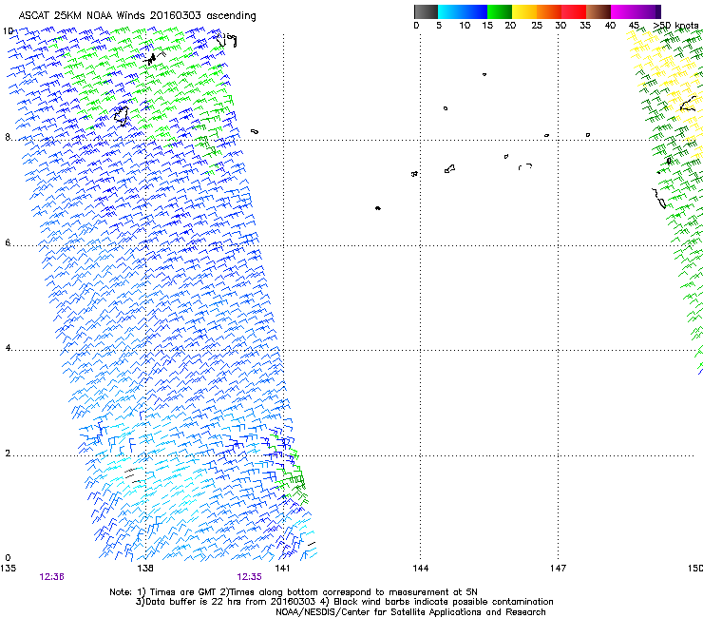This screenshot has height=618, width=703.
Task: Click the purple swath time '12:35'
Action: 249,577
